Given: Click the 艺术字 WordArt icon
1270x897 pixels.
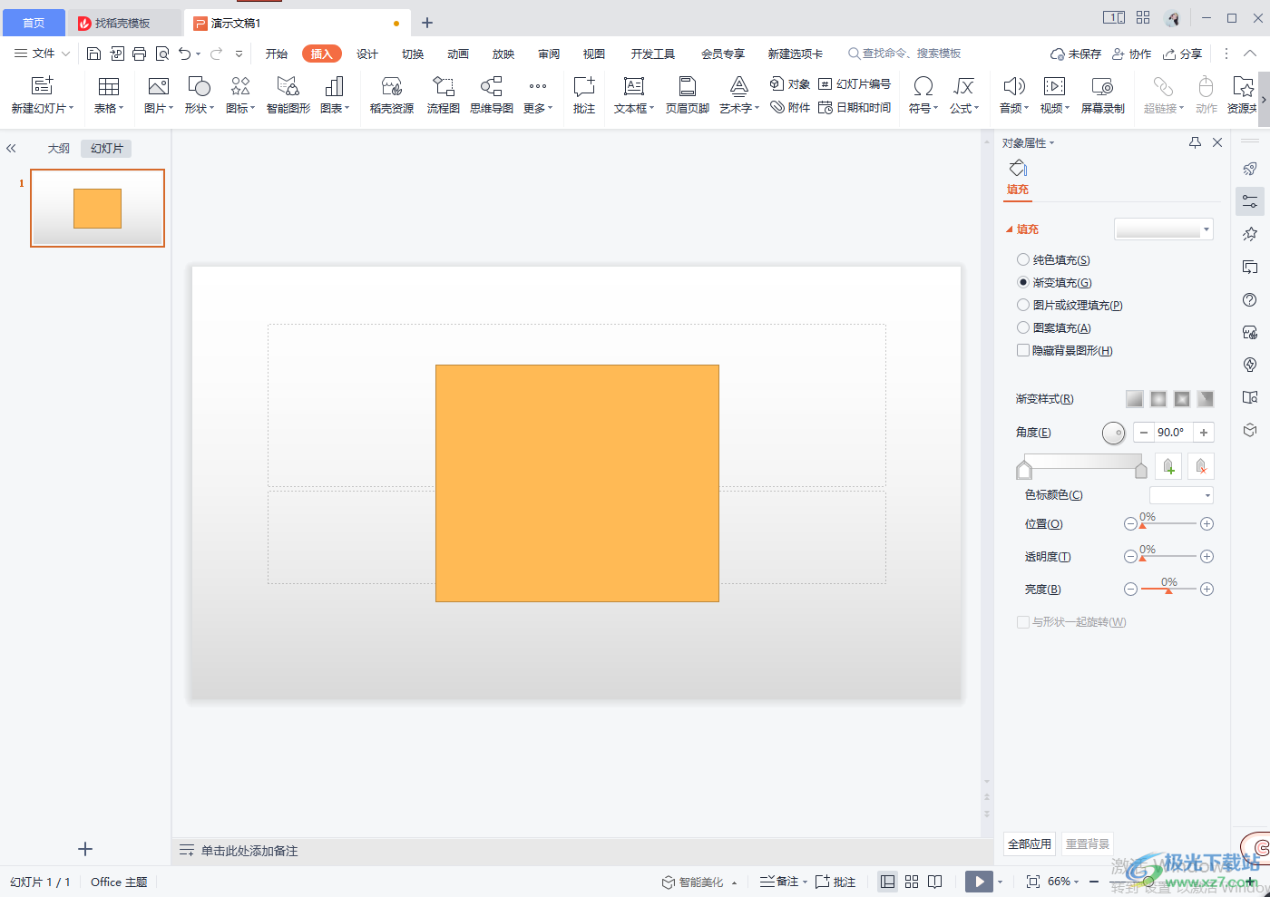Looking at the screenshot, I should tap(739, 95).
